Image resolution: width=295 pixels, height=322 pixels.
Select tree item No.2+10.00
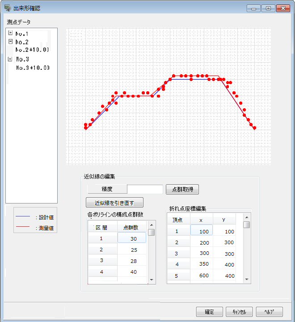pyautogui.click(x=32, y=50)
